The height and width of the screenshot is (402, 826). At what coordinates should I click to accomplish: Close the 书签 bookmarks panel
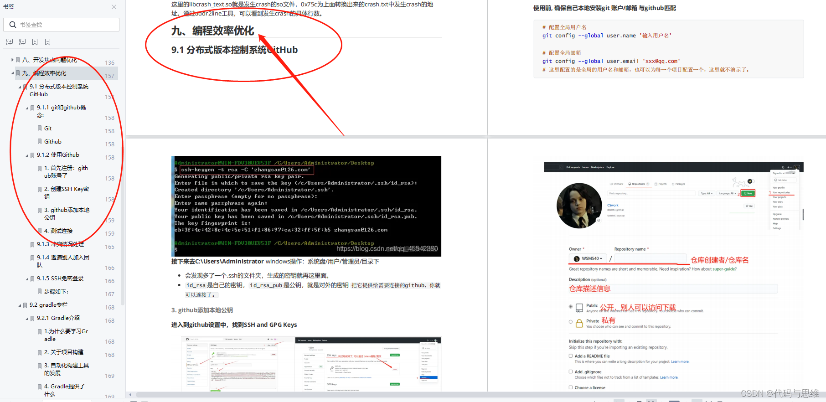[x=114, y=7]
